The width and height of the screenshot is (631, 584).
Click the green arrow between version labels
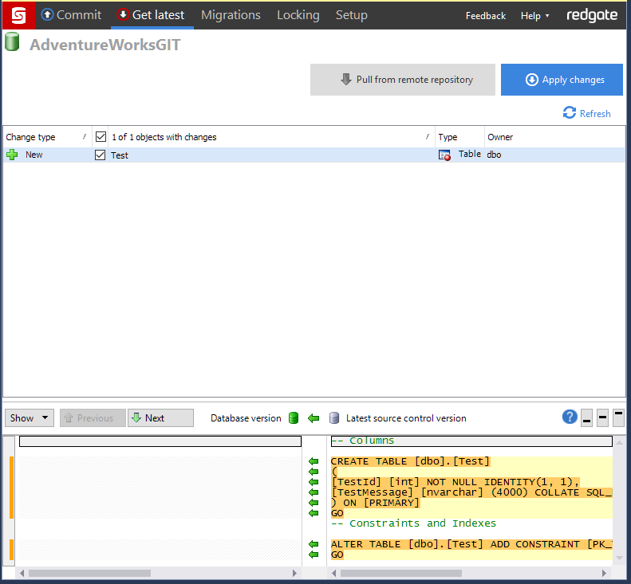pyautogui.click(x=314, y=418)
